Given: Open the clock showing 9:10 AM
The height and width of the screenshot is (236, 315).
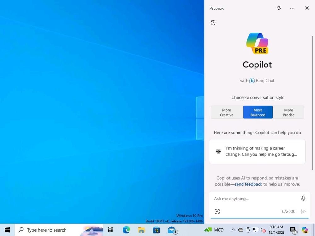Looking at the screenshot, I should 277,230.
